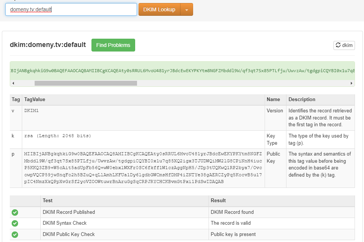
Task: Click the v tag cell
Action: tap(16, 118)
